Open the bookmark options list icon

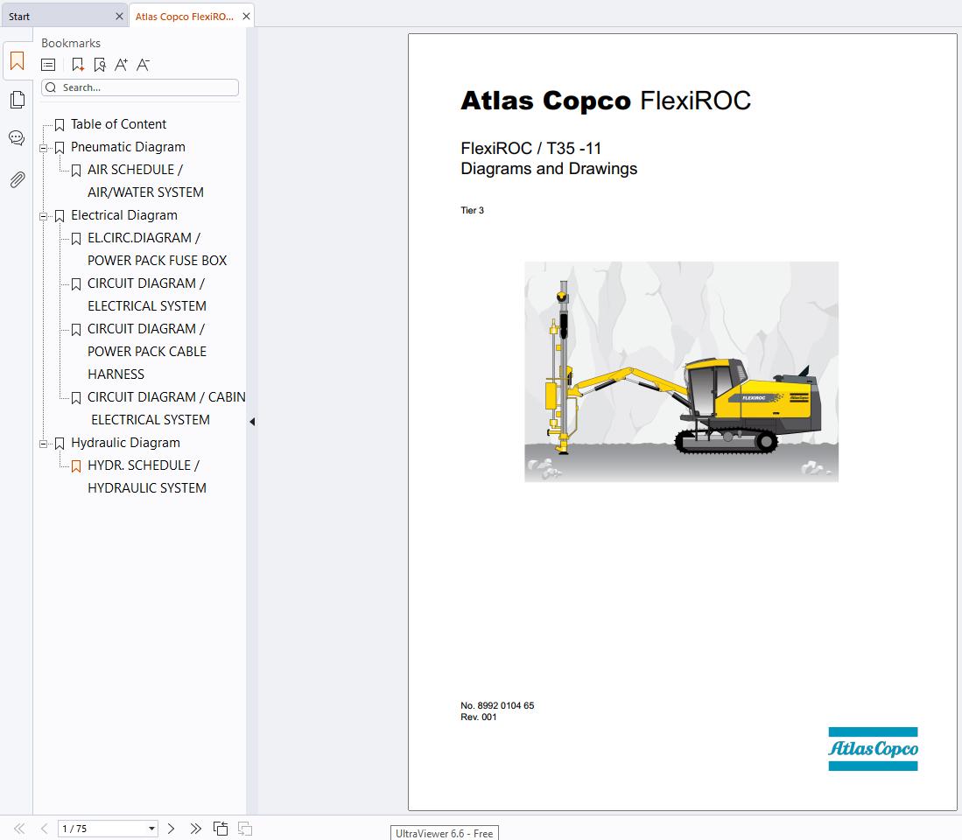(x=48, y=65)
